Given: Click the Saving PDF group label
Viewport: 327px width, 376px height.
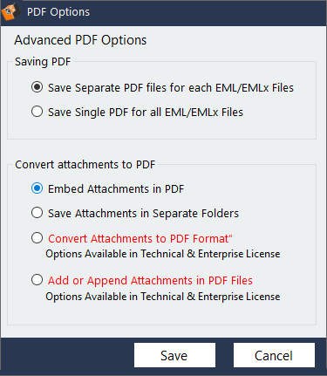Looking at the screenshot, I should click(x=43, y=62).
